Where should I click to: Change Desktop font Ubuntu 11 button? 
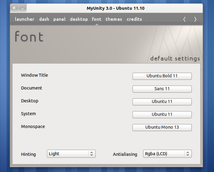(x=162, y=102)
